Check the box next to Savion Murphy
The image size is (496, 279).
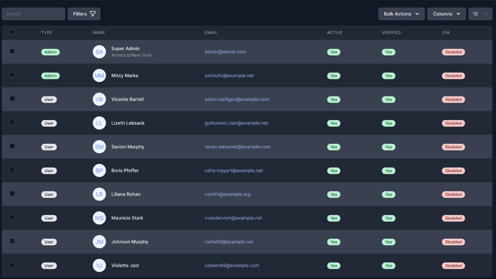[x=12, y=146]
